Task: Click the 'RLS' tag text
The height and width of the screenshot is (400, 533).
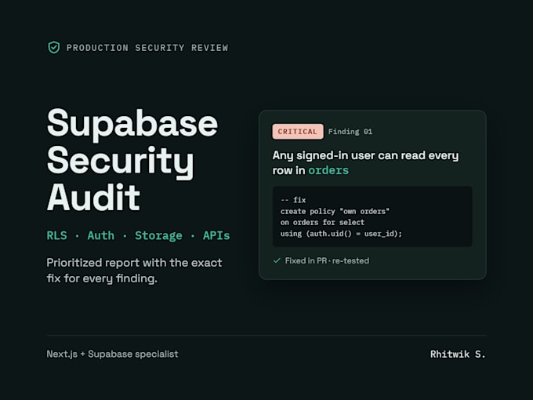Action: pyautogui.click(x=56, y=235)
